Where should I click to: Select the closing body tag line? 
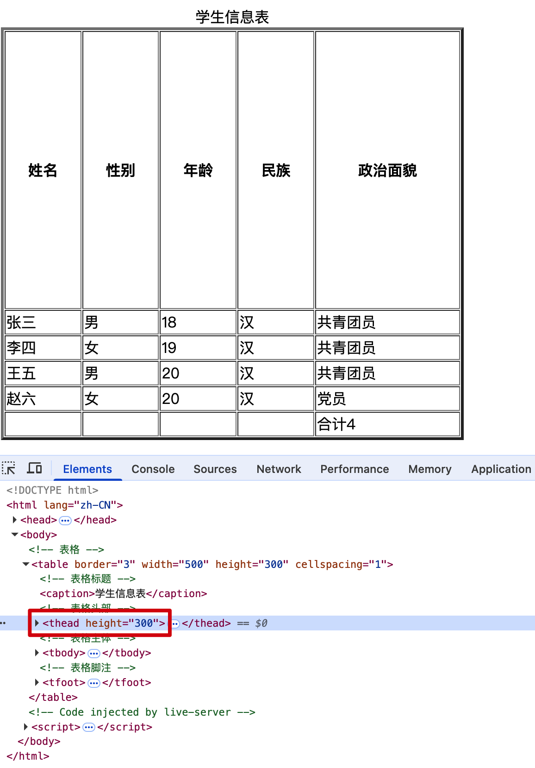39,741
